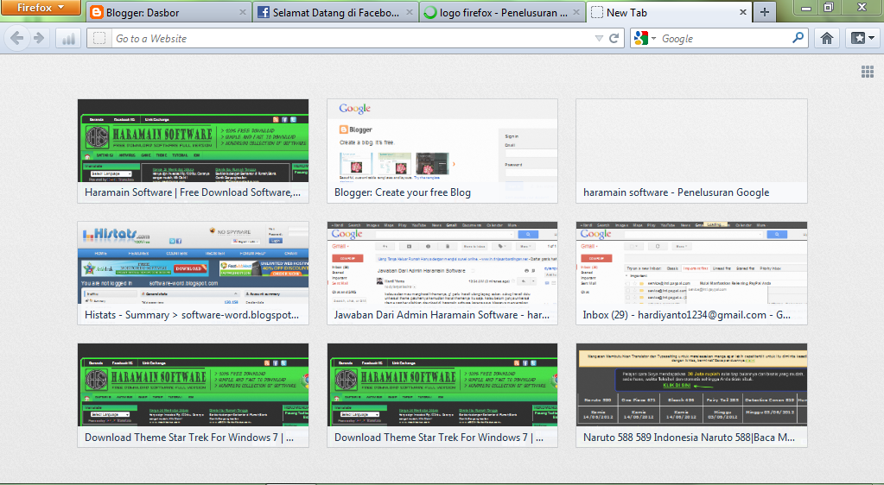Click 'Blogger: Create your free Blog' title
Viewport: 884px width, 485px height.
403,192
